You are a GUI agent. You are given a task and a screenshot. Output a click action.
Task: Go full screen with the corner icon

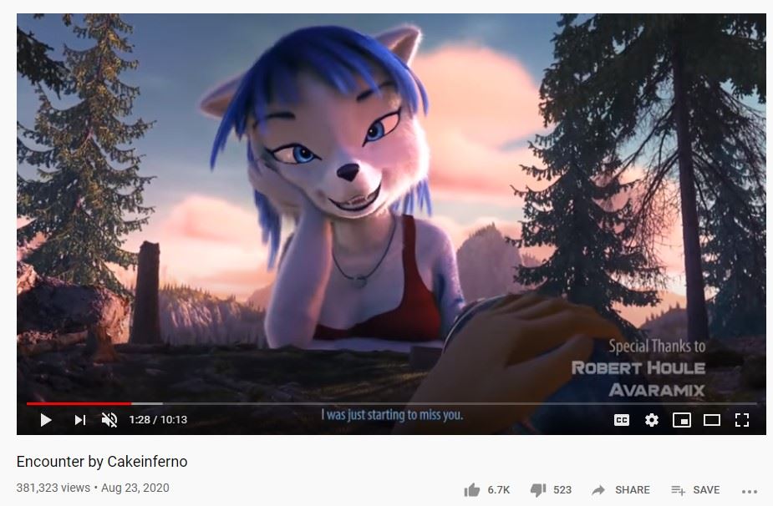pyautogui.click(x=742, y=420)
